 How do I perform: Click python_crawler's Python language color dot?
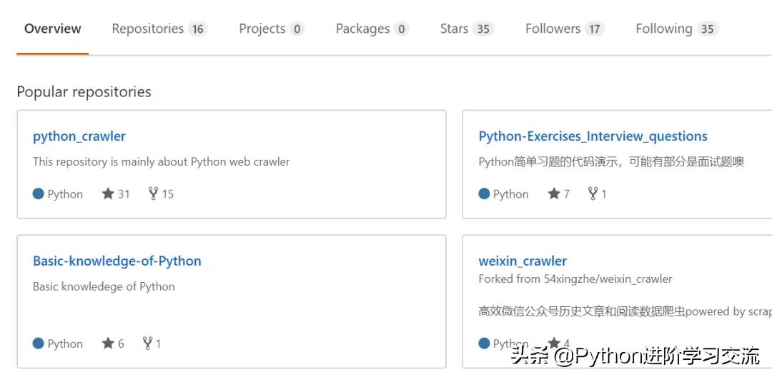[39, 193]
